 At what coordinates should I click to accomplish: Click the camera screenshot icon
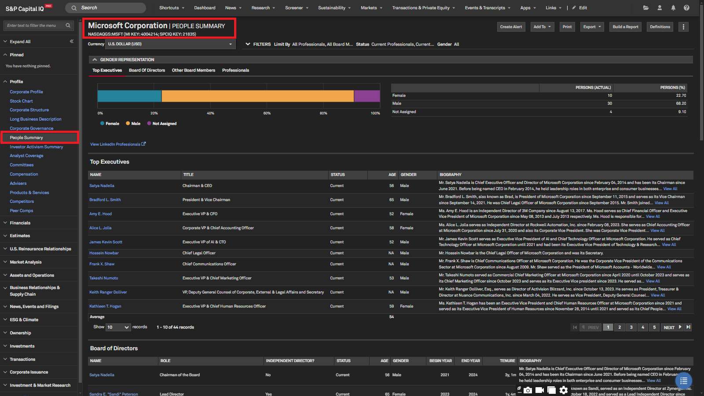[x=528, y=390]
